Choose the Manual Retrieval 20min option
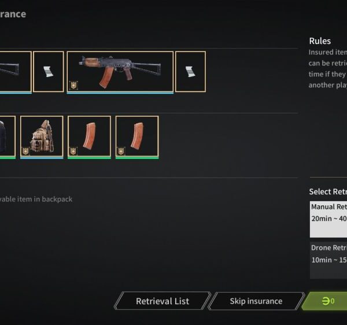 pos(328,219)
